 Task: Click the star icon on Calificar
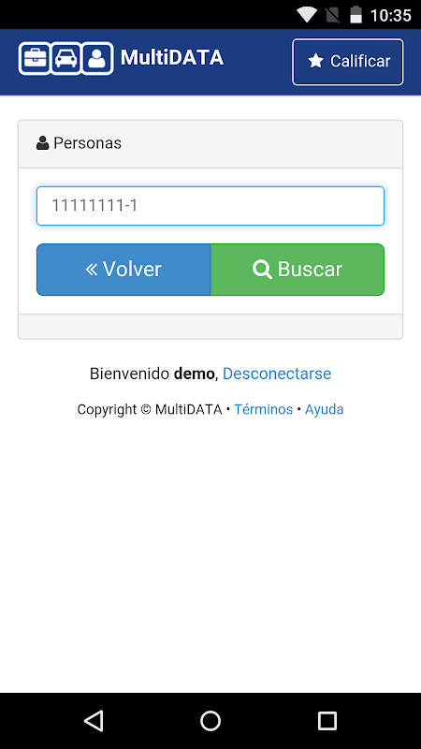(x=315, y=61)
